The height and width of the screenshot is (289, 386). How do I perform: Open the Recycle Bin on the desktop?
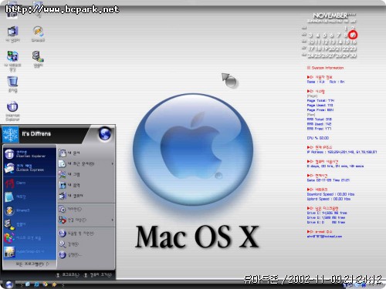pyautogui.click(x=12, y=84)
